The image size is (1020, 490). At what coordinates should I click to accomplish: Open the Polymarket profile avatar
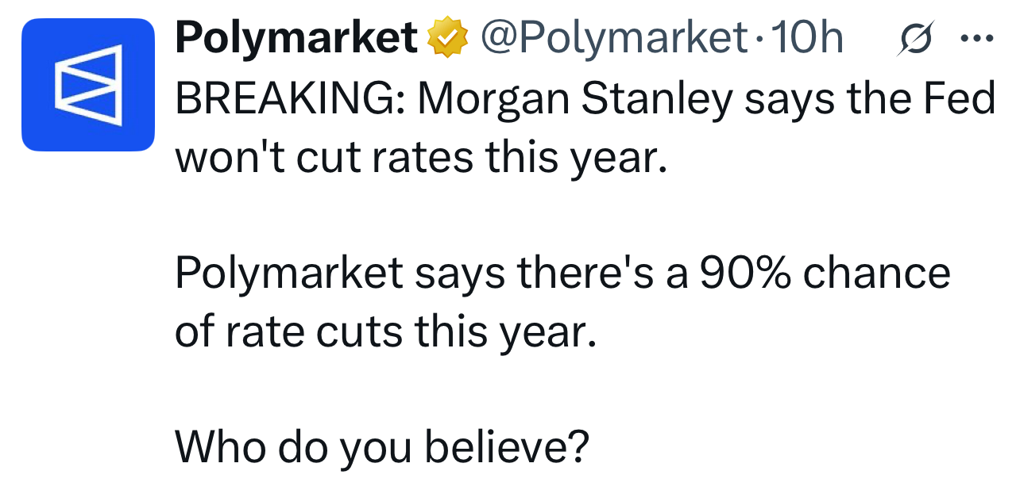point(87,85)
